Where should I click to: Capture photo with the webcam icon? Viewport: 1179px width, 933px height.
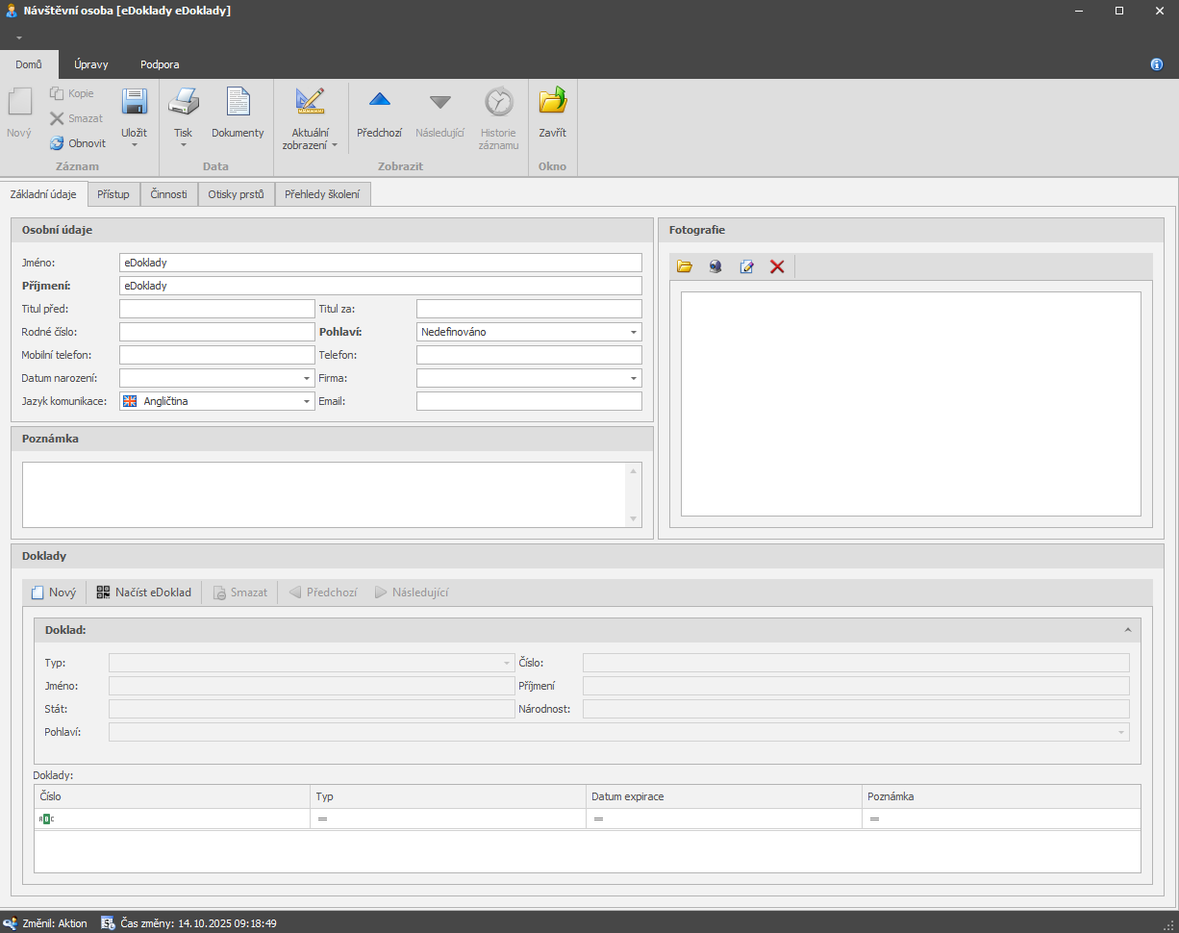coord(715,266)
